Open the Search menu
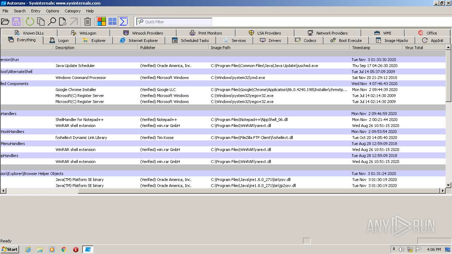 pyautogui.click(x=20, y=11)
